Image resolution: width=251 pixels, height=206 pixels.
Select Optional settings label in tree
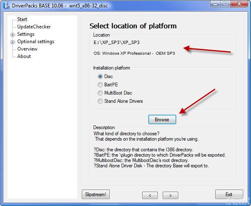pyautogui.click(x=36, y=42)
